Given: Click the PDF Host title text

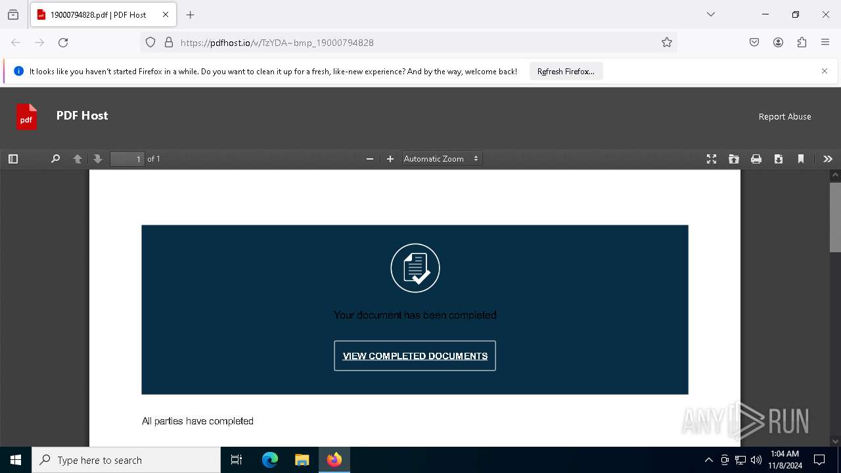Looking at the screenshot, I should (x=82, y=116).
